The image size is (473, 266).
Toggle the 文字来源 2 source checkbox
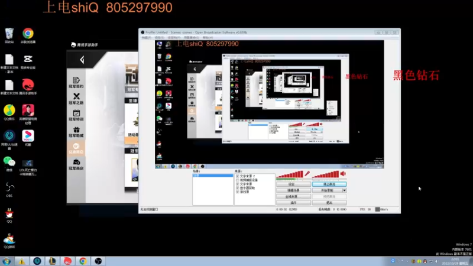point(238,176)
